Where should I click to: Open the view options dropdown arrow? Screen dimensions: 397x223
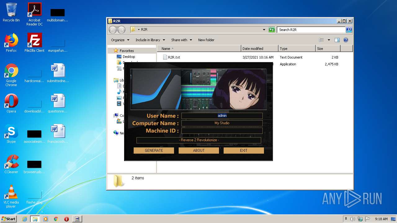click(x=329, y=40)
